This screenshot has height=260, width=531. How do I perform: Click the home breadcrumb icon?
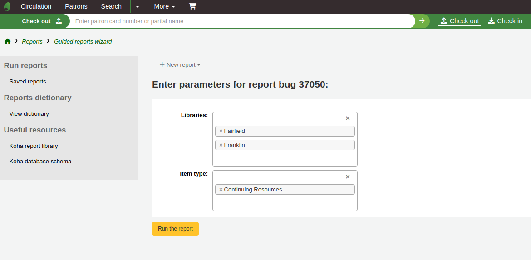coord(8,41)
